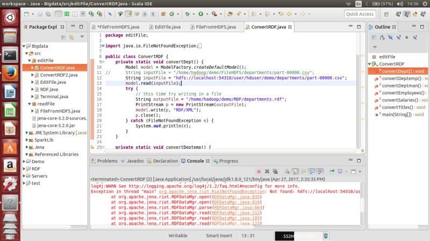Viewport: 430px width, 241px height.
Task: Open LibreOffice Calc from the dock
Action: click(x=10, y=110)
